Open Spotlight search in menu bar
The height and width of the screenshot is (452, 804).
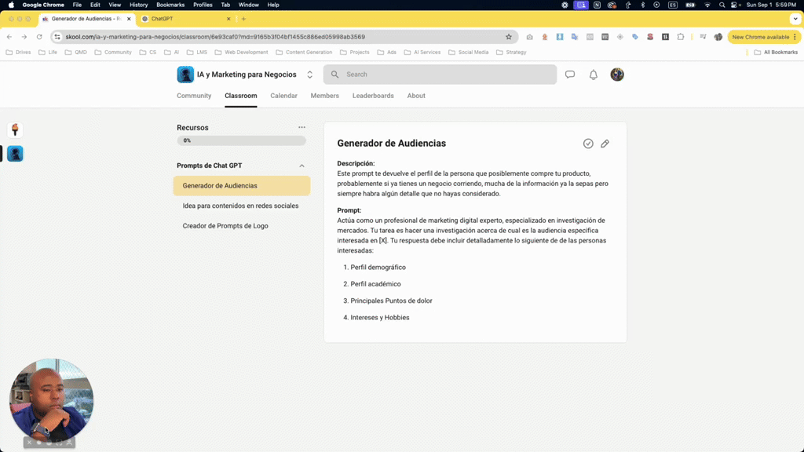[722, 5]
